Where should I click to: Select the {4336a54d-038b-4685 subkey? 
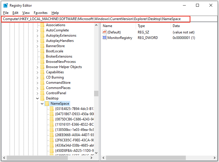pyautogui.click(x=75, y=145)
